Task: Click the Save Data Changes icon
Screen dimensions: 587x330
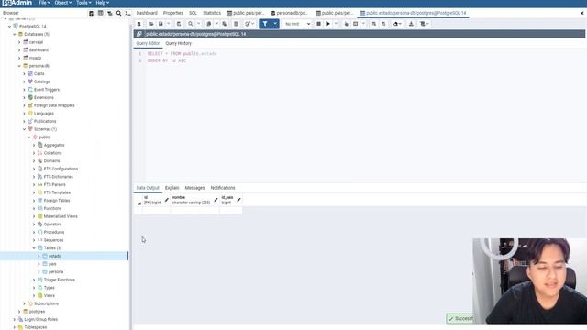Action: (179, 24)
